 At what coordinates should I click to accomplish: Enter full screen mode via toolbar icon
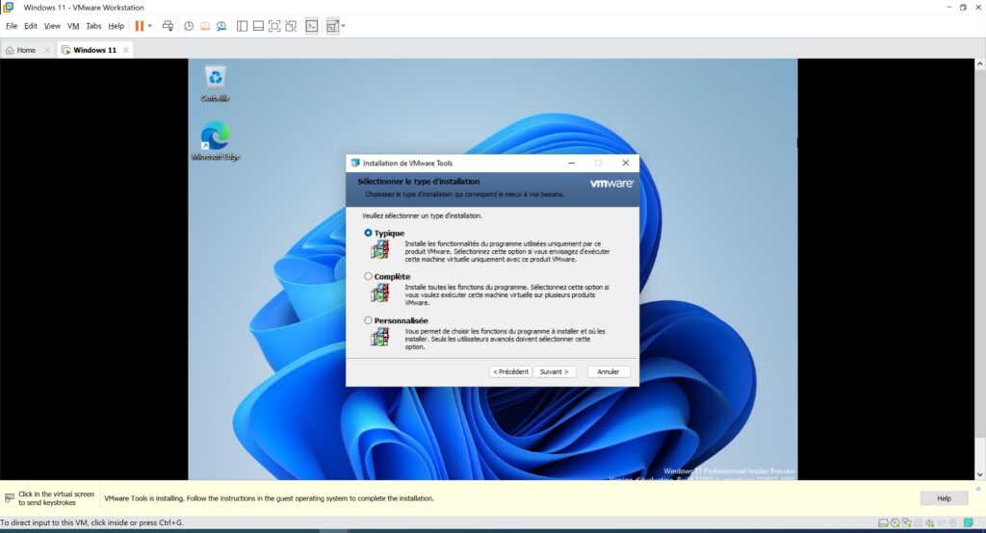coord(274,26)
